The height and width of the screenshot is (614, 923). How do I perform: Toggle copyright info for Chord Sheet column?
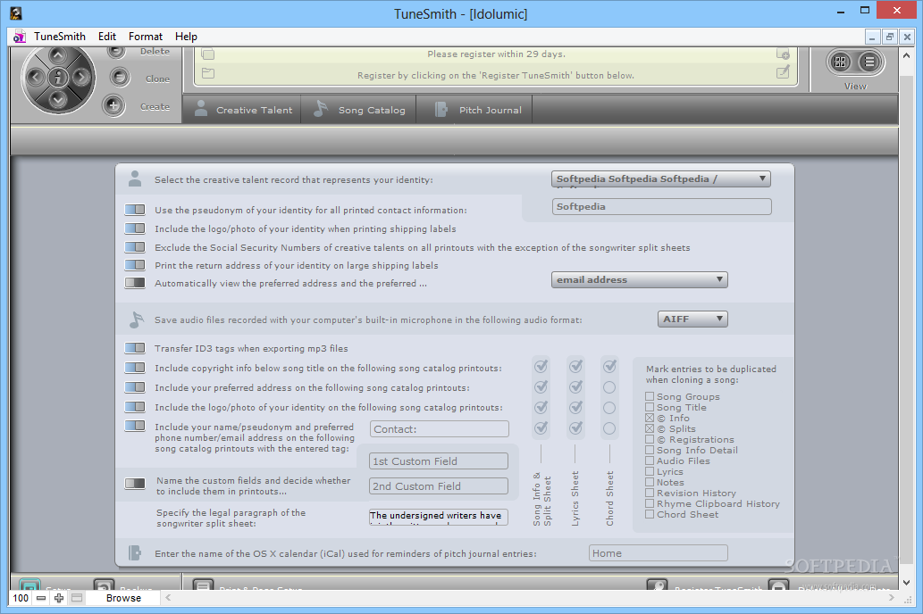point(609,367)
